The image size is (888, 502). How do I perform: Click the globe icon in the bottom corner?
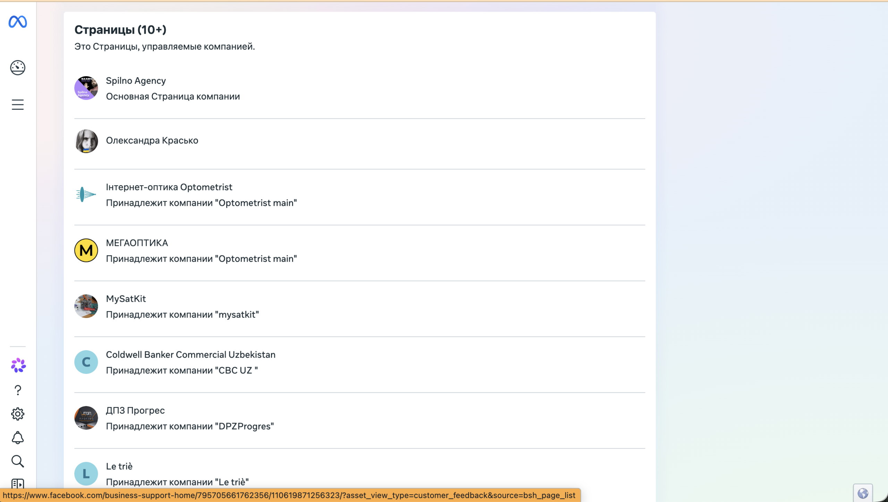pyautogui.click(x=863, y=493)
